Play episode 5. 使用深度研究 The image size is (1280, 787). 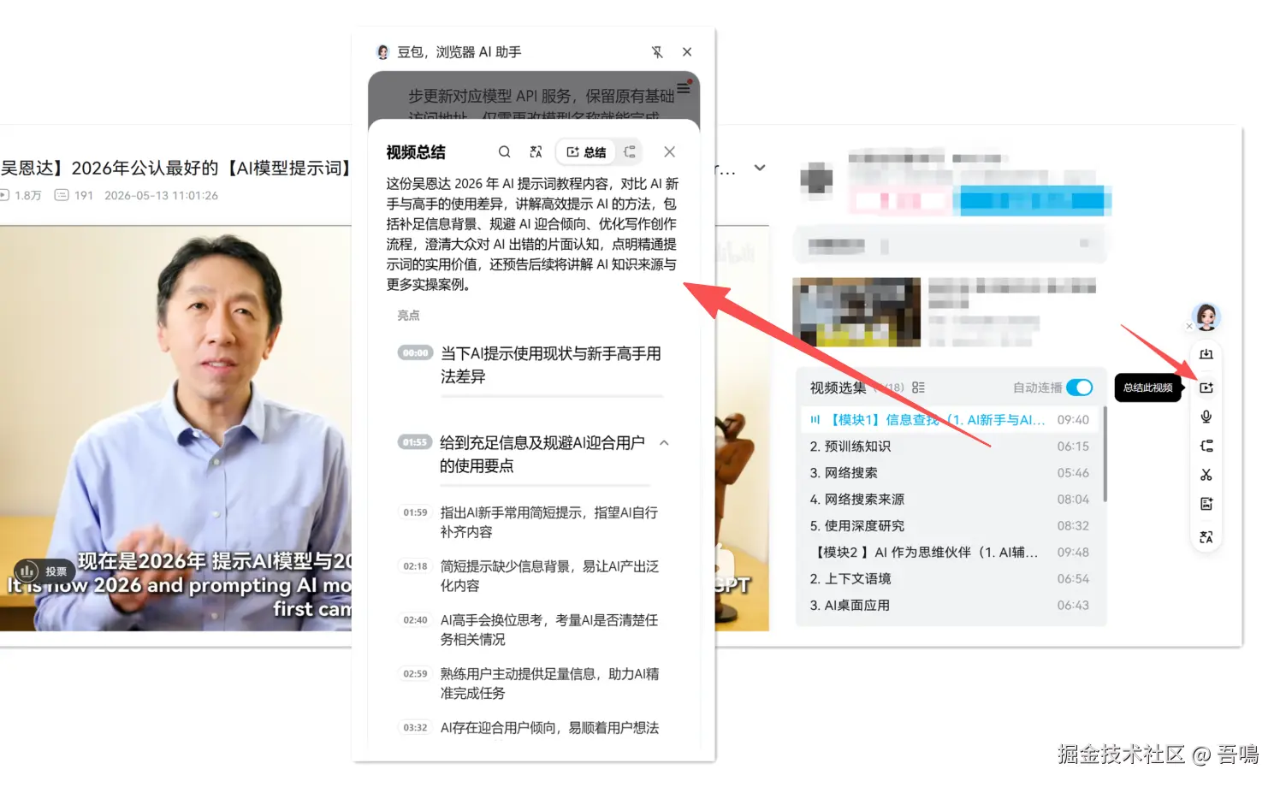(950, 525)
